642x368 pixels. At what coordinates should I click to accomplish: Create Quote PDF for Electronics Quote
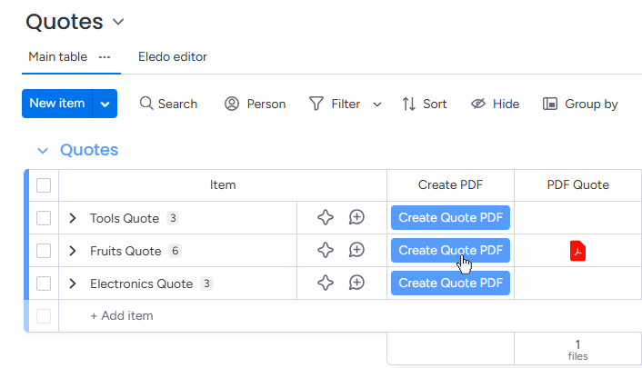450,283
